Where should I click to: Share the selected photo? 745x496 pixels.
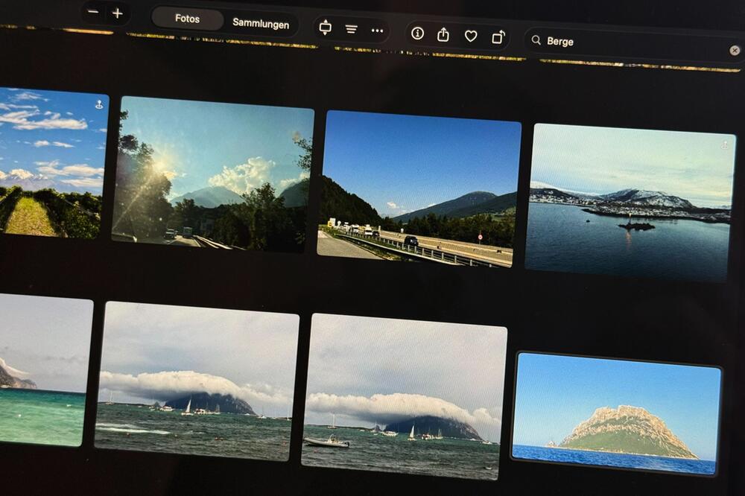click(444, 34)
